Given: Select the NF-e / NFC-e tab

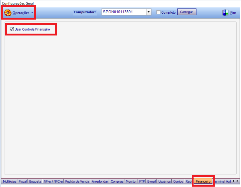Looking at the screenshot, I should click(x=53, y=181).
